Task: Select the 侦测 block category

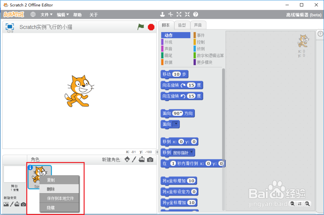Action: [x=209, y=49]
